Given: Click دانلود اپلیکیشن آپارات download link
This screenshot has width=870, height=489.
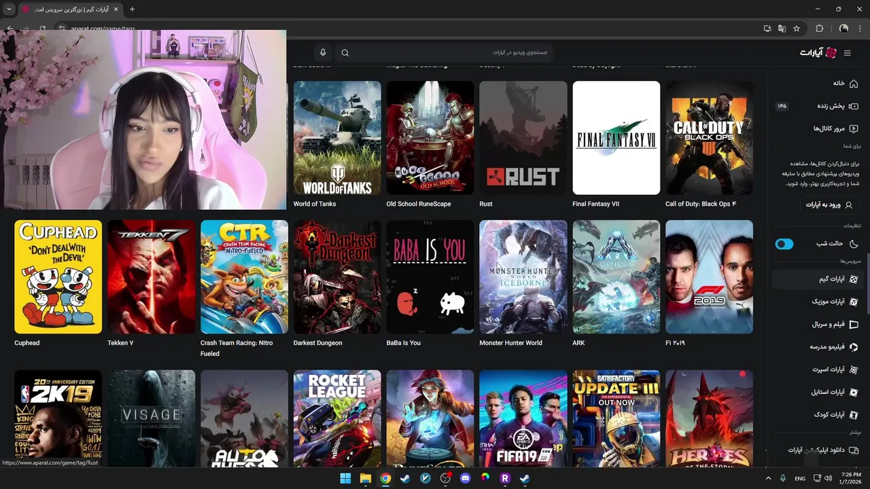Looking at the screenshot, I should (x=818, y=450).
